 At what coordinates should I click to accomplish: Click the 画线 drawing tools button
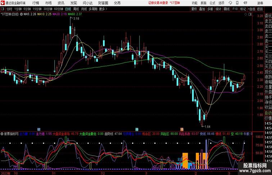pyautogui.click(x=227, y=9)
